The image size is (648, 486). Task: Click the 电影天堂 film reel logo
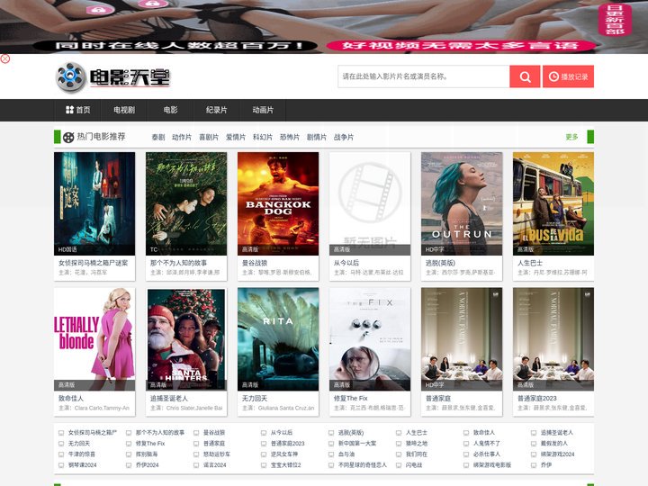coord(112,77)
